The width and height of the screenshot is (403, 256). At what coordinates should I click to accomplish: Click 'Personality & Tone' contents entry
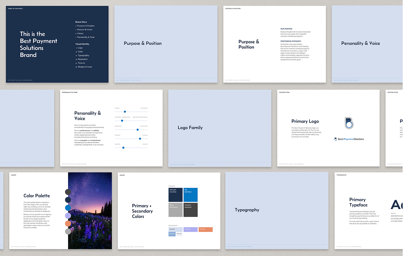[86, 37]
